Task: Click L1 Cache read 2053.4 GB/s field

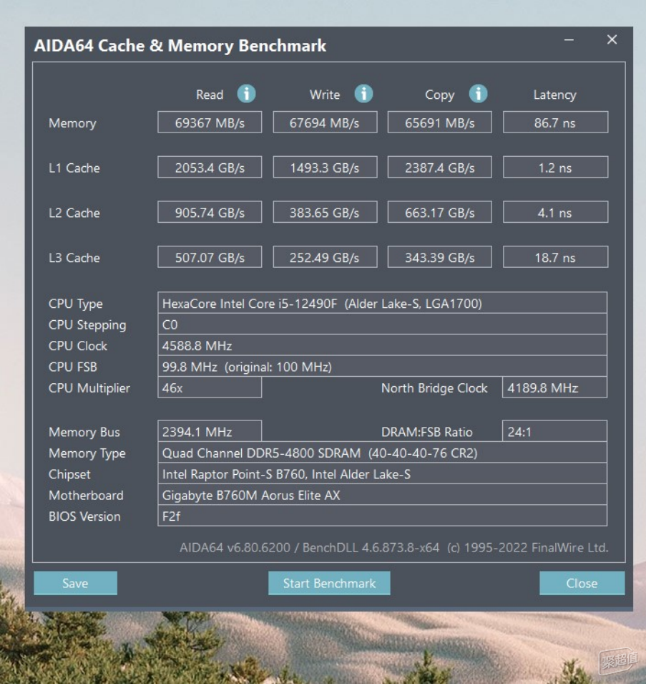Action: pyautogui.click(x=210, y=167)
